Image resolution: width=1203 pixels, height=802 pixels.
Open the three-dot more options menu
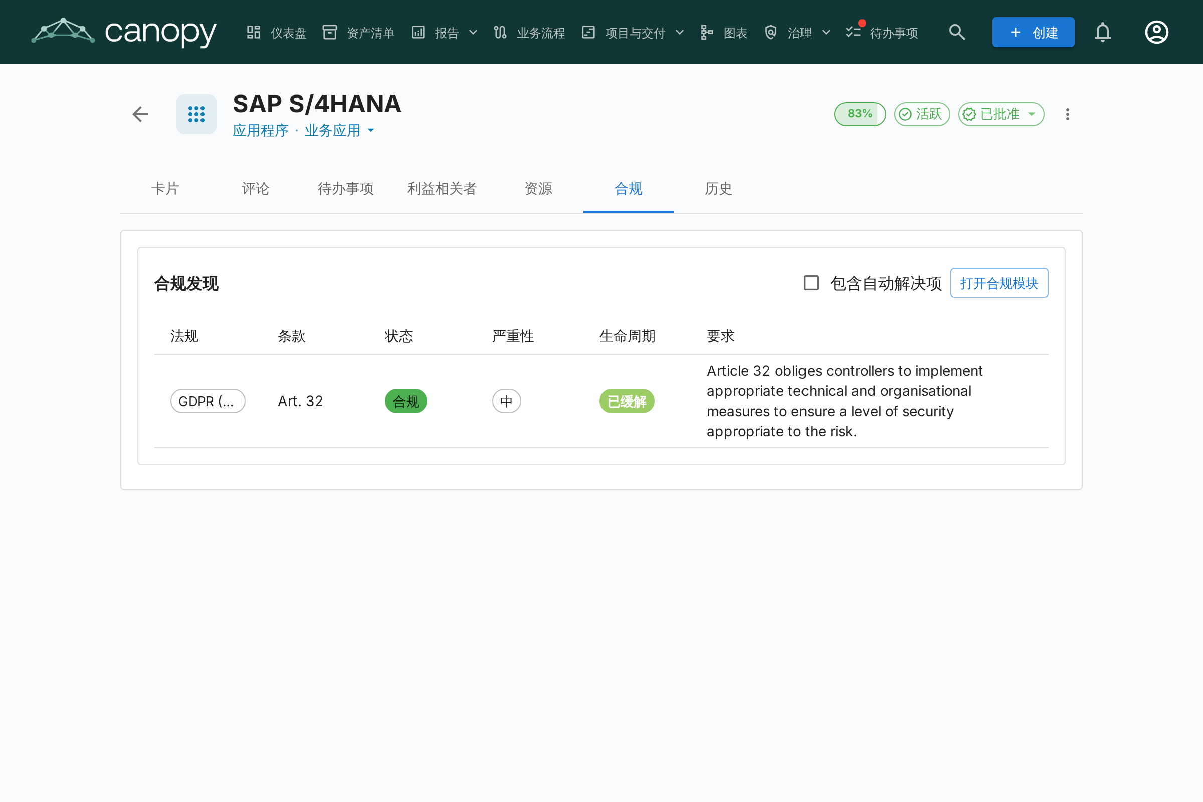tap(1068, 114)
